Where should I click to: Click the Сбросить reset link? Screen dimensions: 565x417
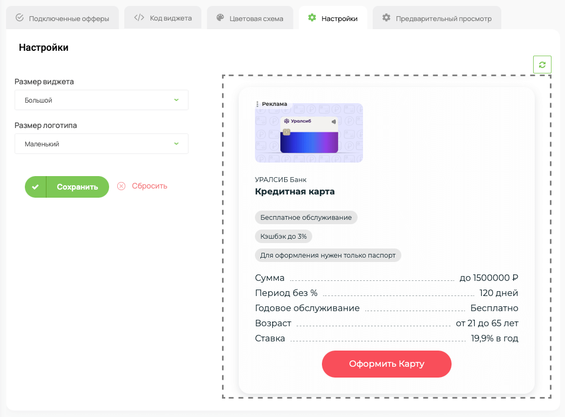[x=150, y=186]
